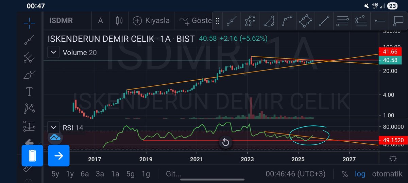Toggle percent scale mode
Viewport: 408px width, 183px height.
pyautogui.click(x=345, y=174)
